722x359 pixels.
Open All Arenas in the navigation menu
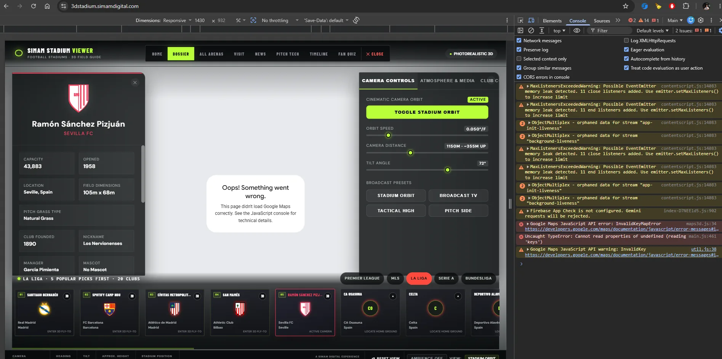coord(211,54)
